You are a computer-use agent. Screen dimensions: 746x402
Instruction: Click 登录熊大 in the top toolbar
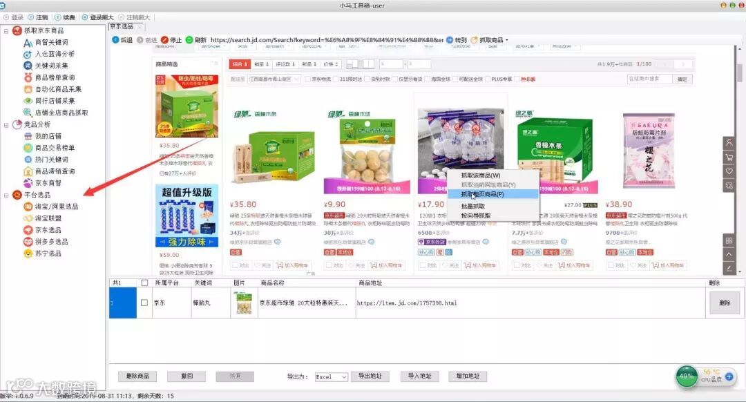point(97,17)
